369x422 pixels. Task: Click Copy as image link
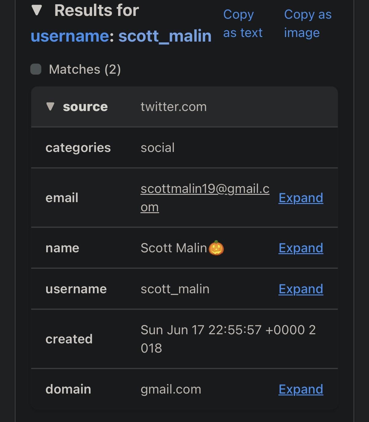[307, 24]
